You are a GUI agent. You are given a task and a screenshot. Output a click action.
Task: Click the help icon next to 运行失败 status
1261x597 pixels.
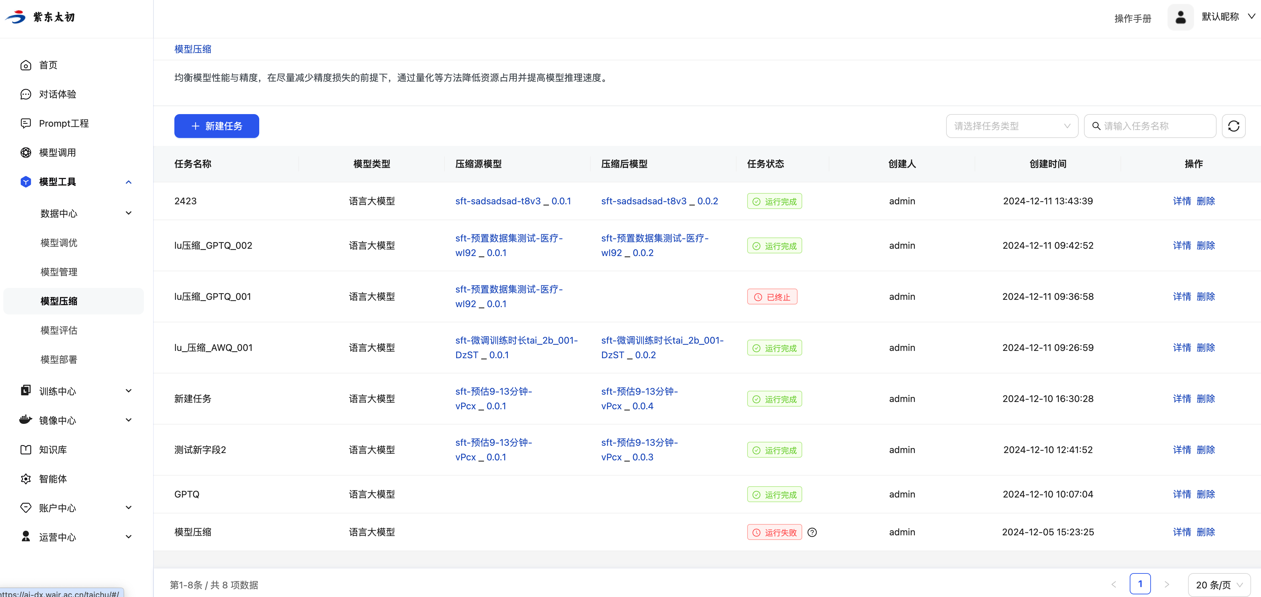(x=811, y=532)
